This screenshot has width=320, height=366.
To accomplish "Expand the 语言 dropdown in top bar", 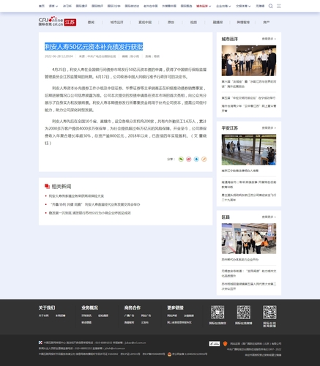I will 53,6.
